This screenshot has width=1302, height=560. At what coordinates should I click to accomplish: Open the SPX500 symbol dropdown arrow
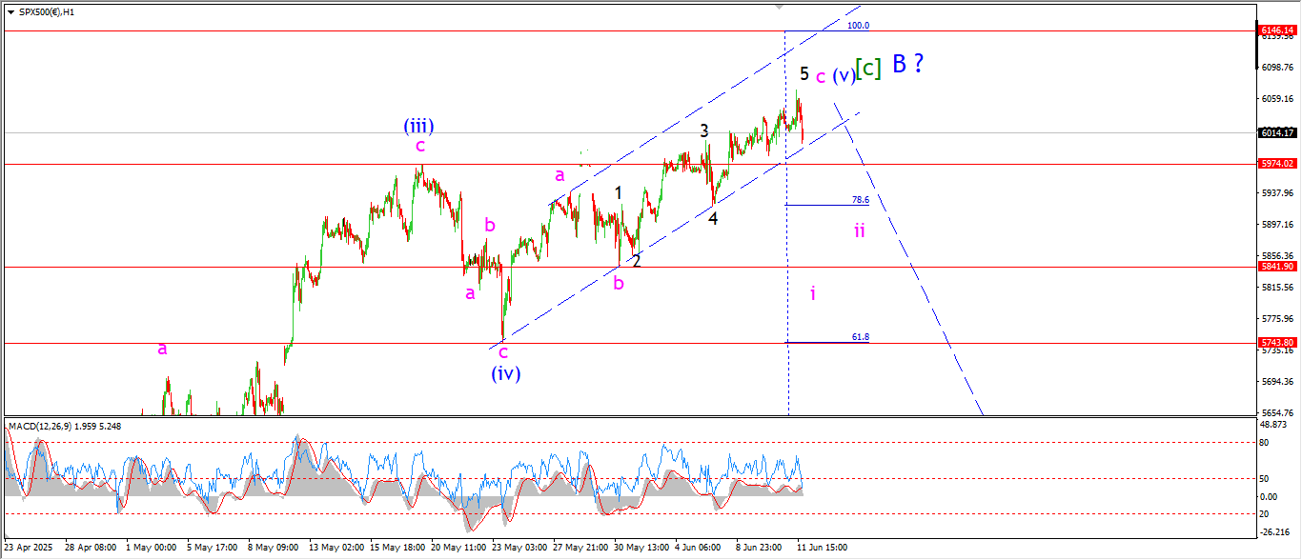[x=10, y=12]
